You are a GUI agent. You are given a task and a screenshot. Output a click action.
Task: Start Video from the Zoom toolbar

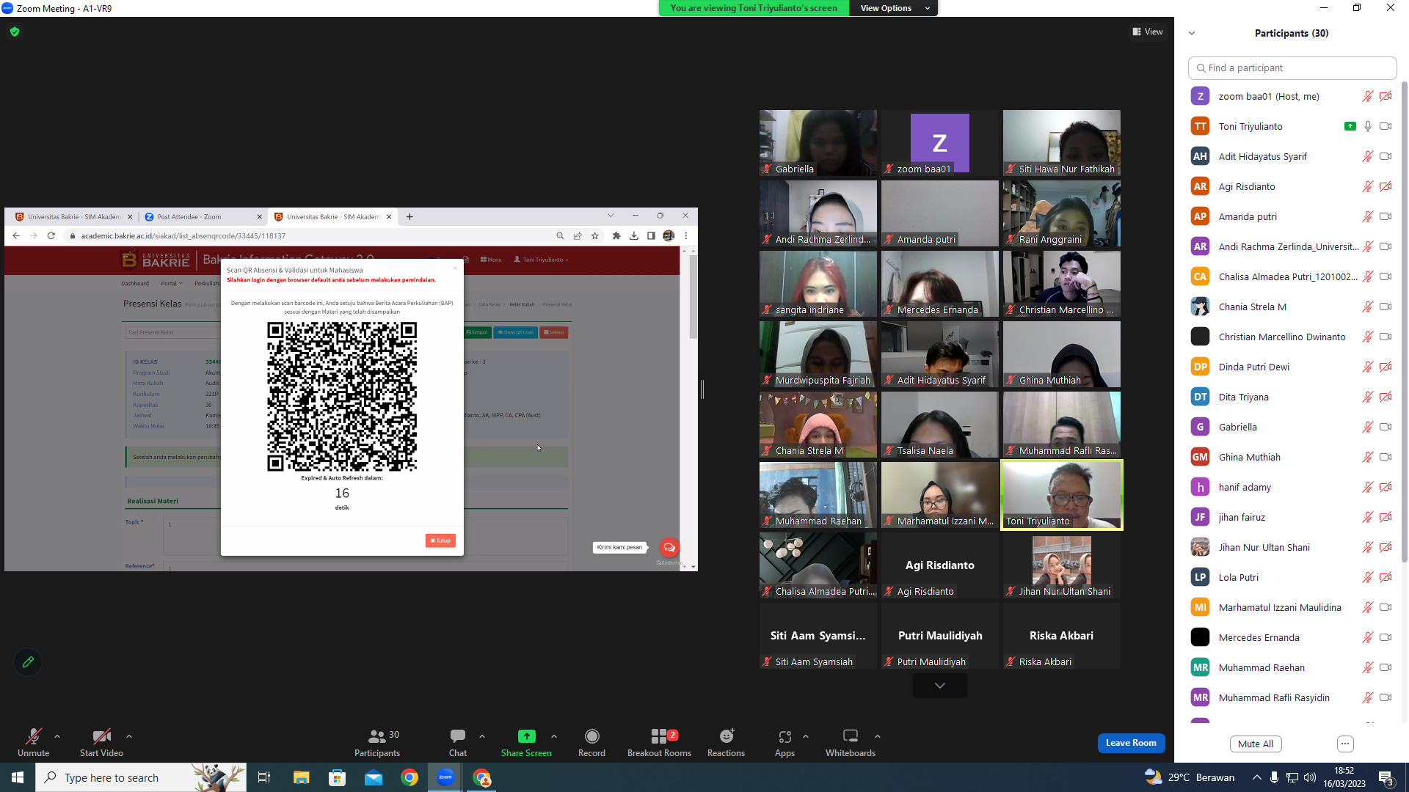(x=101, y=742)
